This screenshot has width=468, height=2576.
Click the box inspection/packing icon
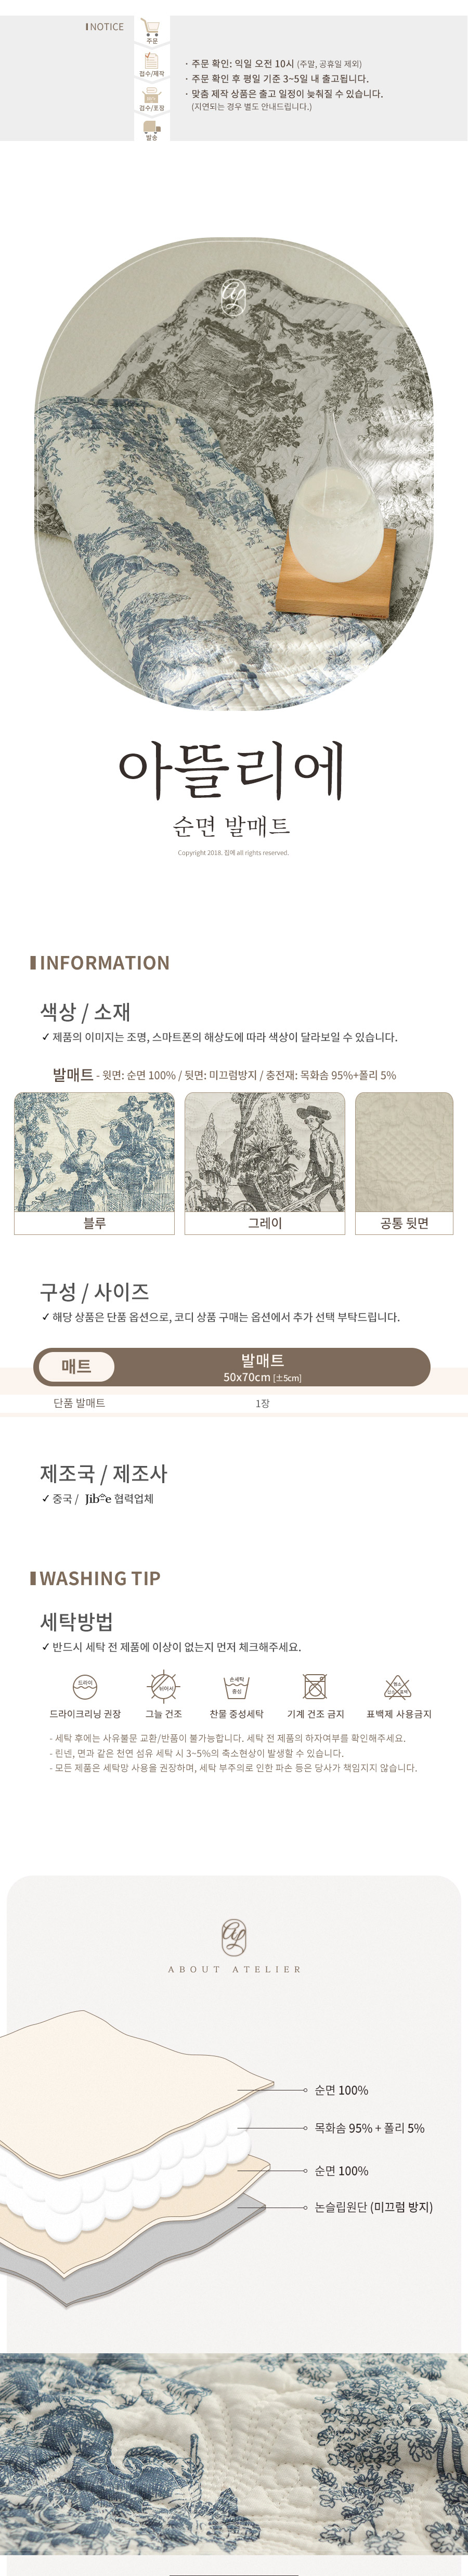click(151, 95)
